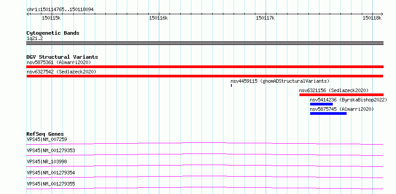
Task: Click the red bar of nsv6327542
Action: point(205,76)
